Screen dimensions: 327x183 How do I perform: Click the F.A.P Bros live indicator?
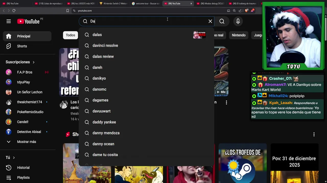coord(46,72)
